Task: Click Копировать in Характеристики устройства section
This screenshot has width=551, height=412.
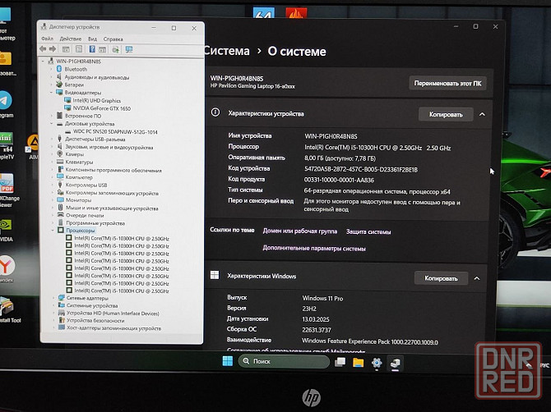Action: pyautogui.click(x=446, y=115)
